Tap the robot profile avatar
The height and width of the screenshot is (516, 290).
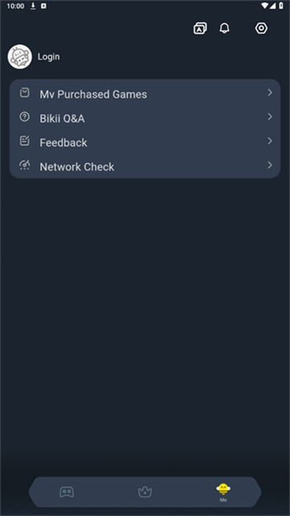20,56
